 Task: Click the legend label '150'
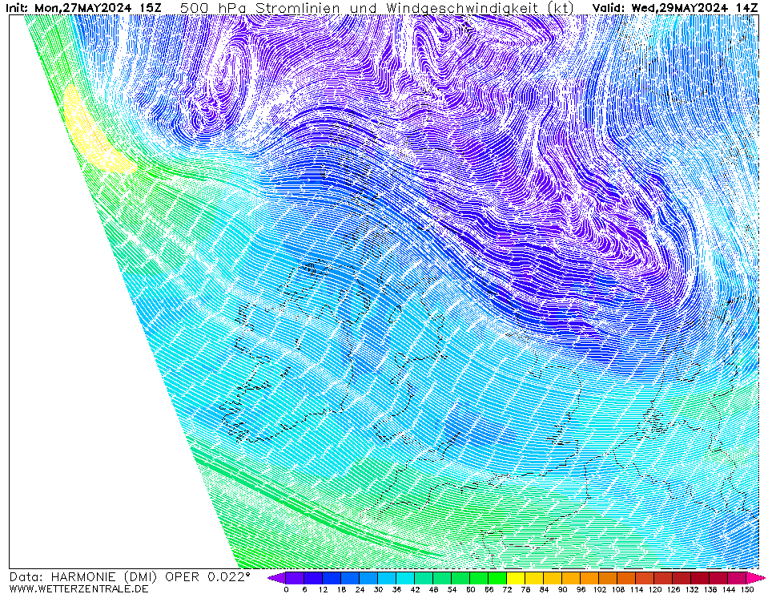point(747,589)
